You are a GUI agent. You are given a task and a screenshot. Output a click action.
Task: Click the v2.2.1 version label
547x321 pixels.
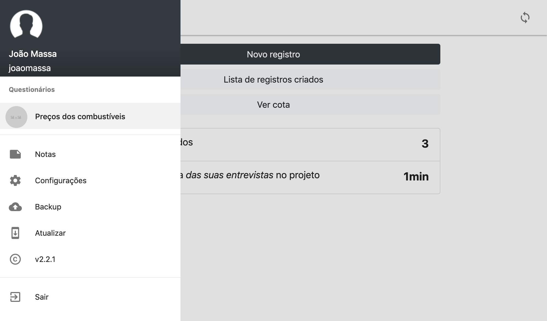[x=45, y=259]
